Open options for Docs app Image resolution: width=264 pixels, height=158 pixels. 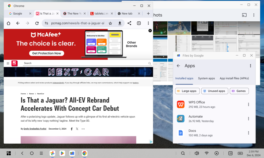coord(248,133)
